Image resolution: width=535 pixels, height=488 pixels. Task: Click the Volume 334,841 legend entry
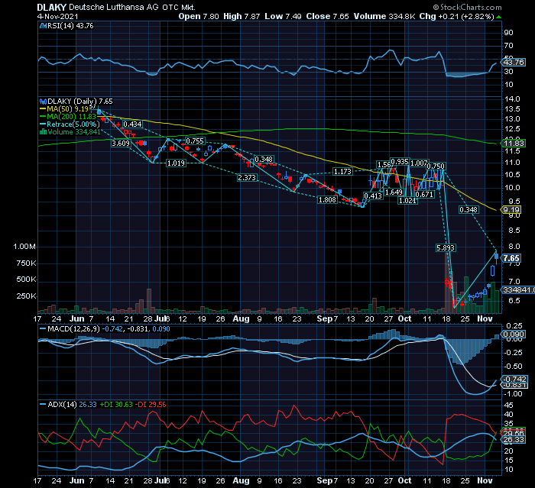(x=74, y=132)
